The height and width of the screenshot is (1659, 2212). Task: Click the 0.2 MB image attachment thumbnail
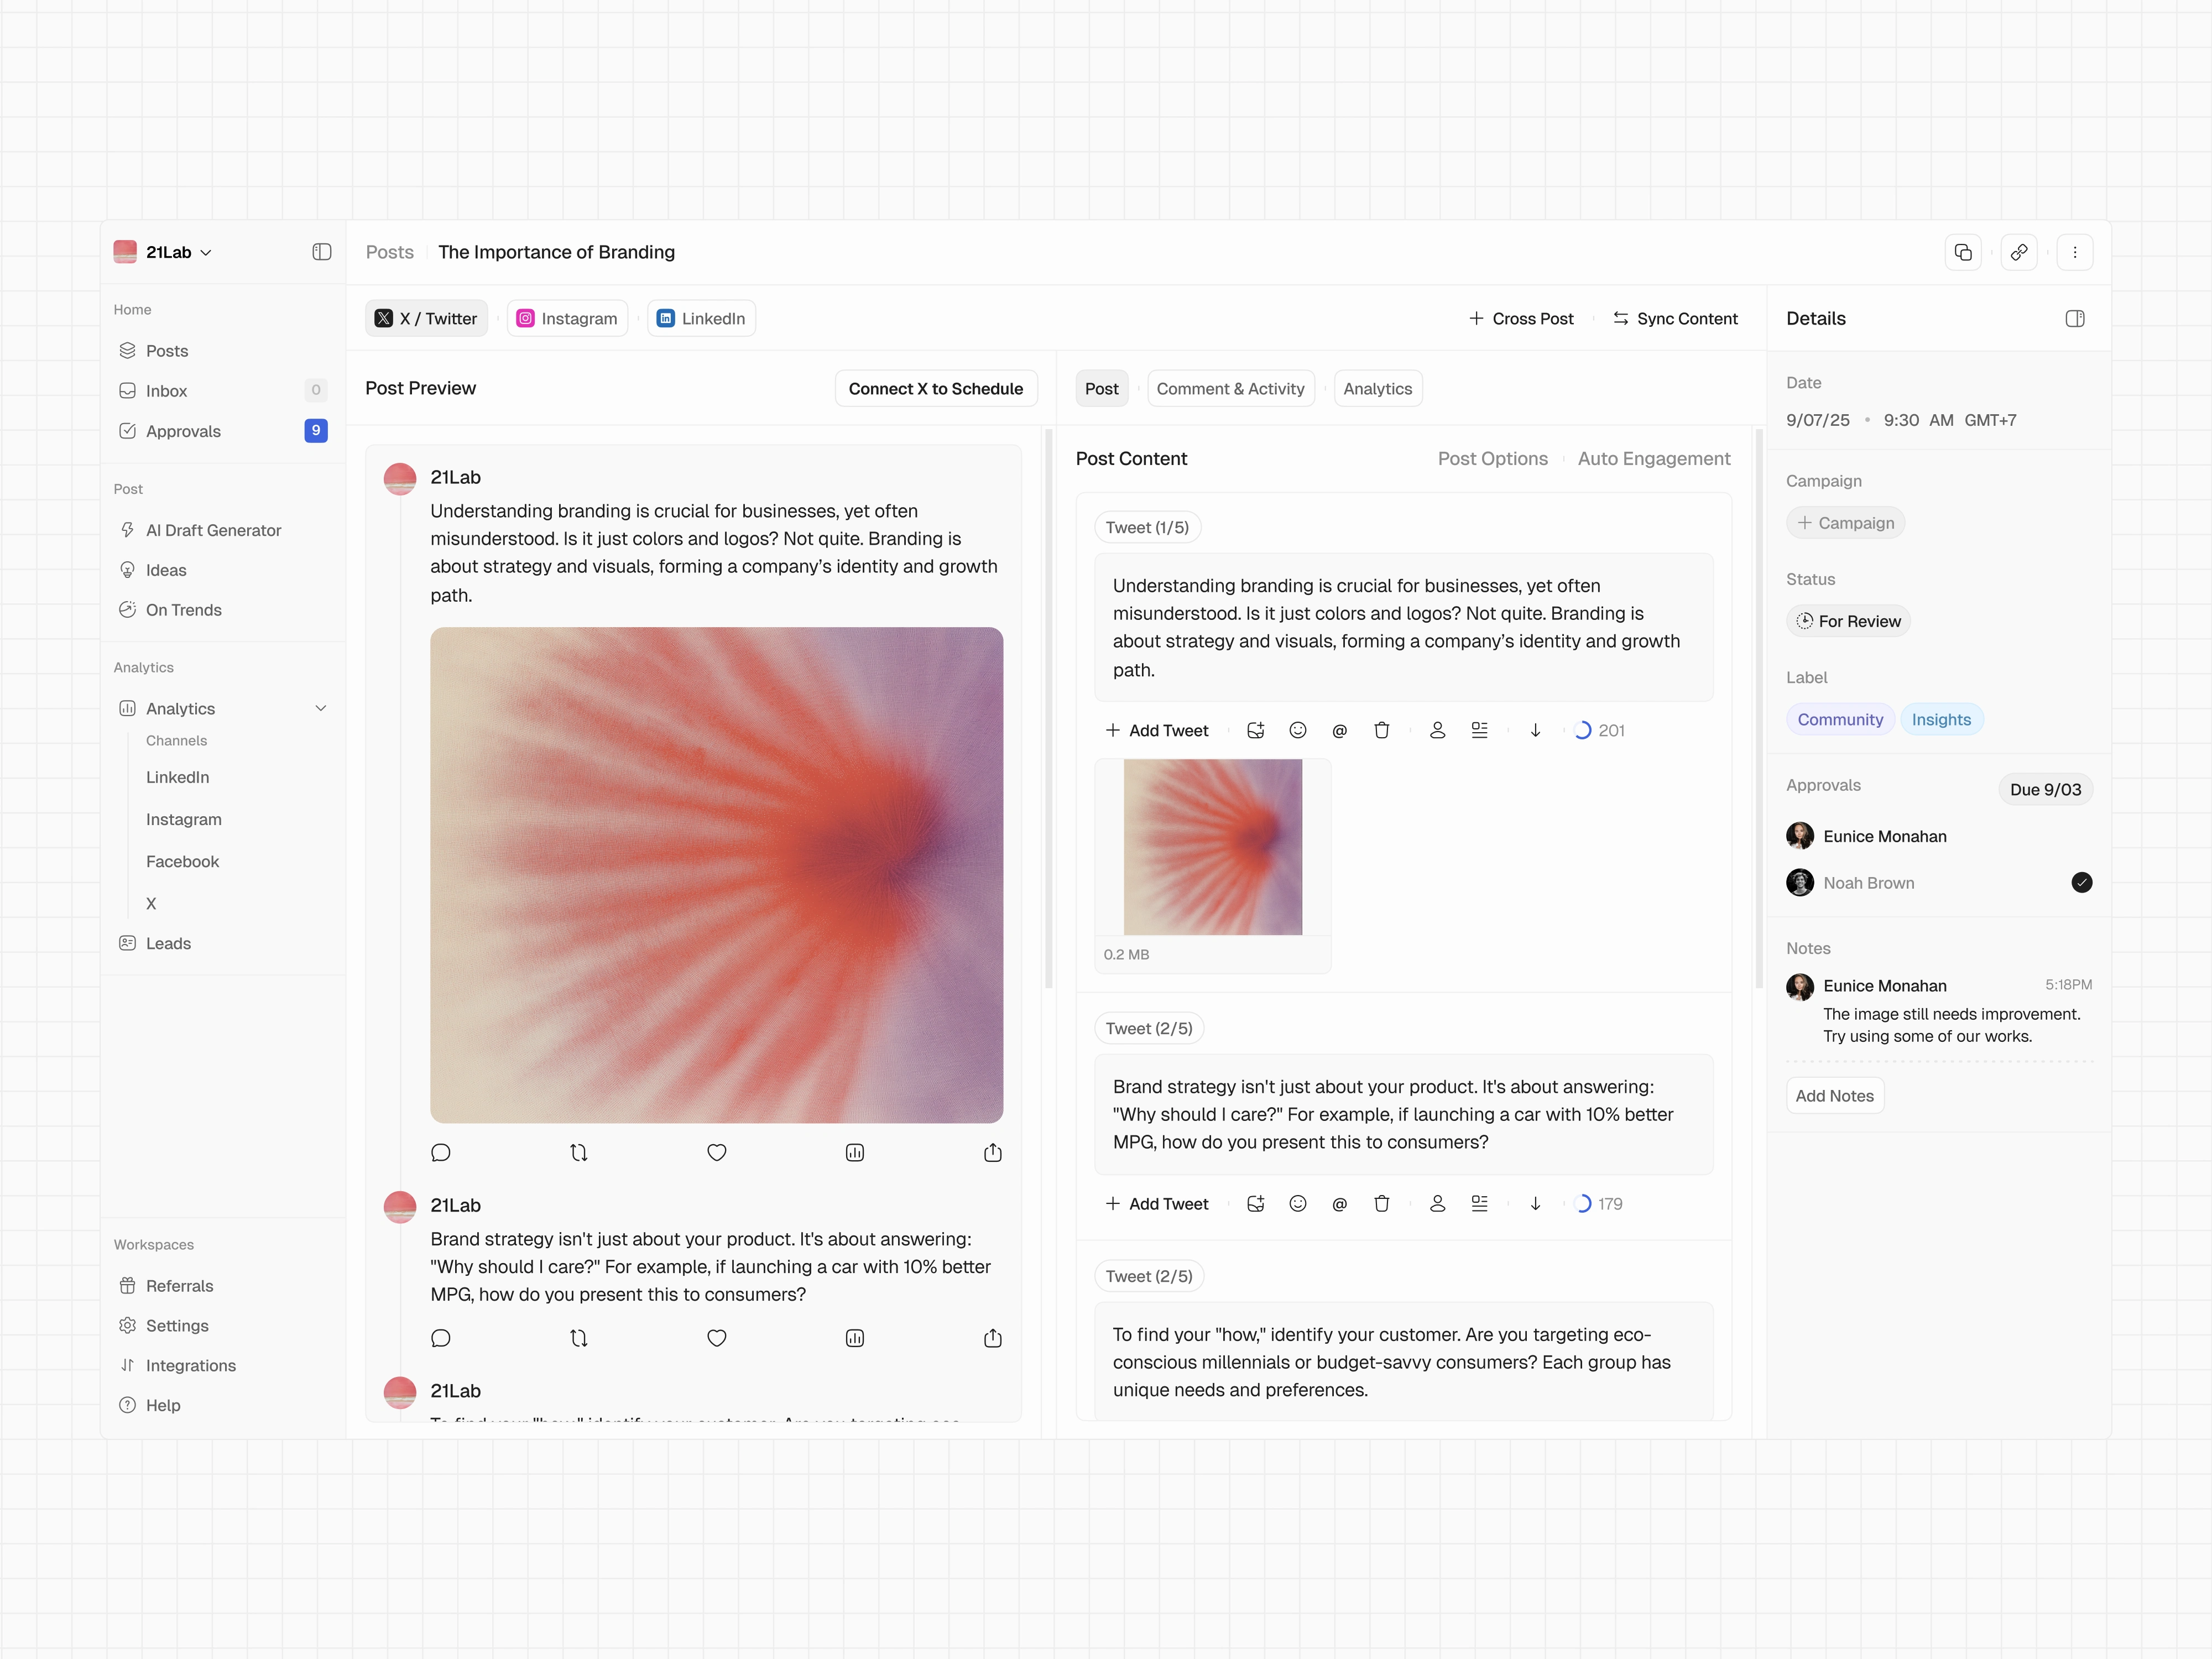[x=1212, y=848]
